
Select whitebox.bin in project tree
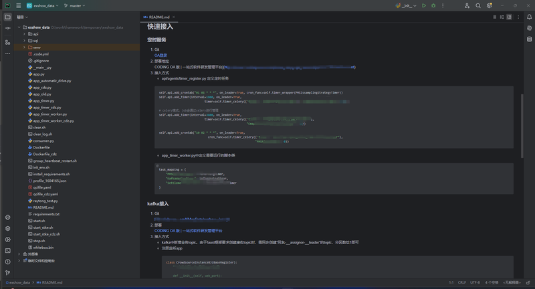pyautogui.click(x=43, y=248)
